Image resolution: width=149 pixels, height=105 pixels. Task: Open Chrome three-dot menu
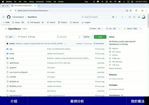click(146, 10)
